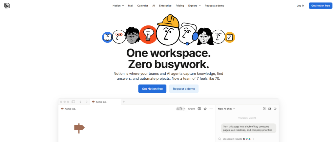Expand the Notion dropdown in navigation
The height and width of the screenshot is (142, 336).
point(118,6)
